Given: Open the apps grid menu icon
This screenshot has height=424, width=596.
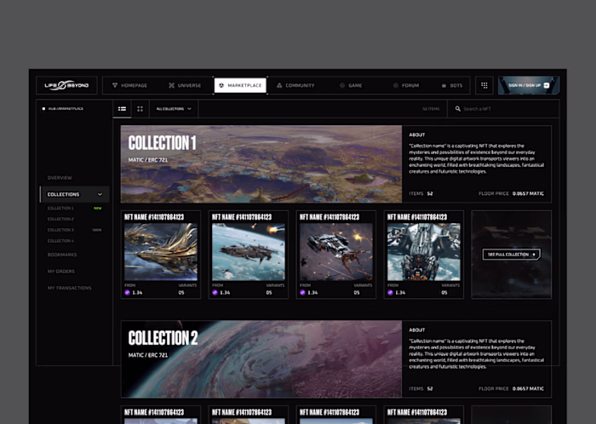Looking at the screenshot, I should tap(484, 85).
